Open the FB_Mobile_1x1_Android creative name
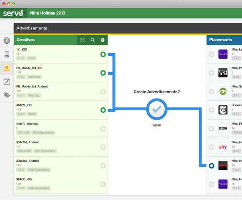Screen dimensions: 242x200 coord(32,87)
